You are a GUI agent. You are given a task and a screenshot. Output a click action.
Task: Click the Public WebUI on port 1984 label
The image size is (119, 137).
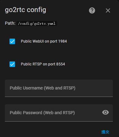click(44, 41)
